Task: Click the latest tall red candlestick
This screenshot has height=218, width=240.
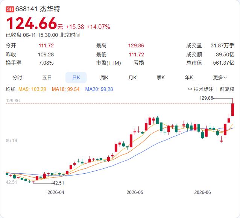Action: [x=232, y=110]
